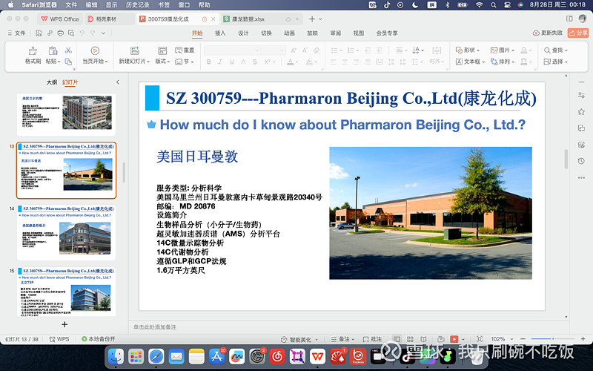Switch to normal view icon
The height and width of the screenshot is (371, 593).
coord(397,339)
